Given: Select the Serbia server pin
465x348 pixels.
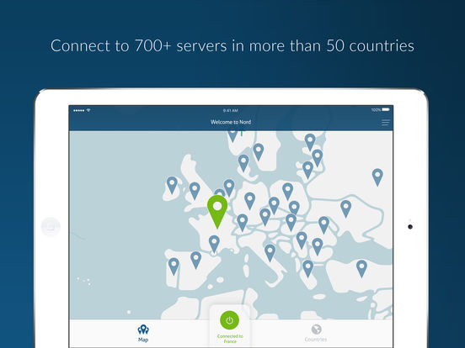Looking at the screenshot, I should [302, 240].
